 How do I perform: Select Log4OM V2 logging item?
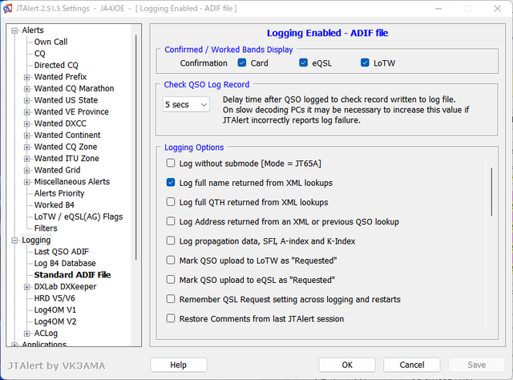55,321
